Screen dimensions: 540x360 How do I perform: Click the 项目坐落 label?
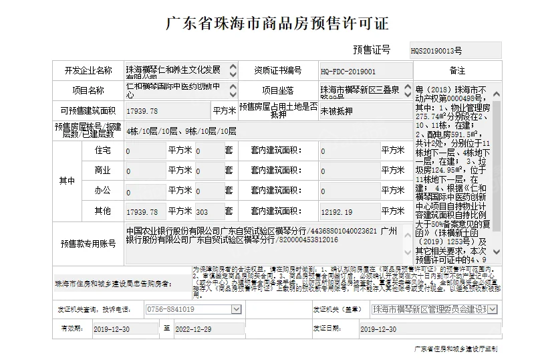pyautogui.click(x=278, y=90)
